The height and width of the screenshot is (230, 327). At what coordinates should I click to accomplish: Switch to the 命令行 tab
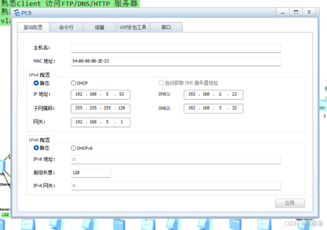click(66, 27)
